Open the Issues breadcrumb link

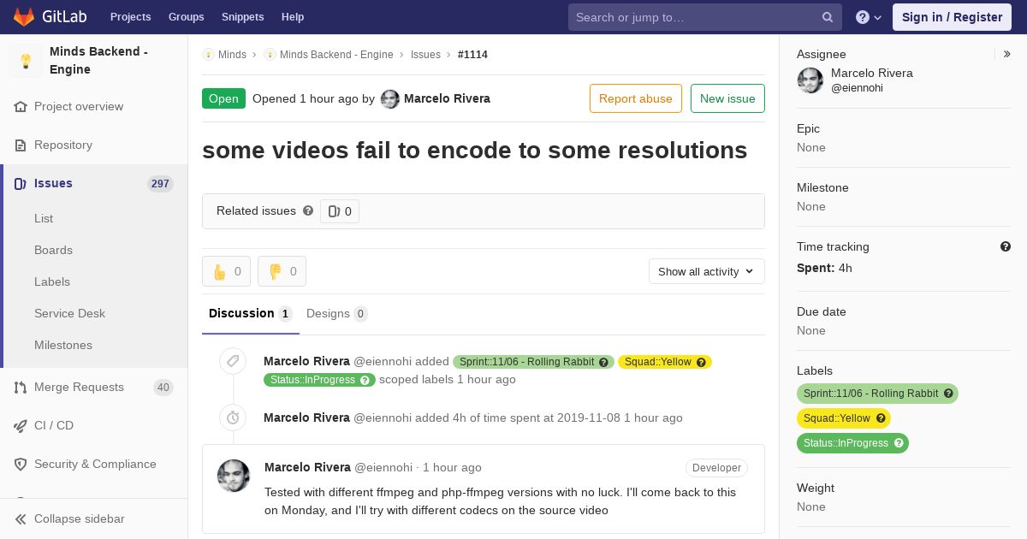(x=425, y=55)
